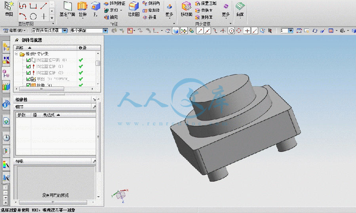Click the Offset Region (偏置区域) icon
Viewport: 356px width, 213px height.
pos(198,4)
